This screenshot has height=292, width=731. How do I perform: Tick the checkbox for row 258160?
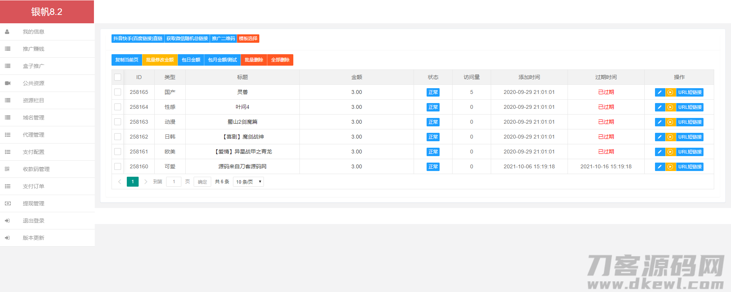(118, 167)
